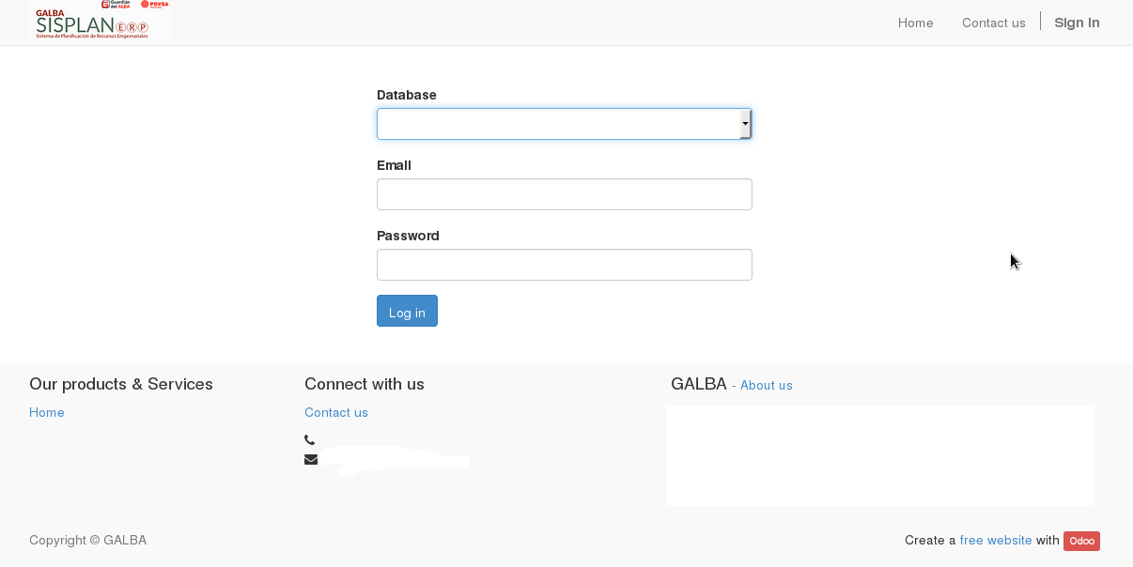This screenshot has height=567, width=1133.
Task: Follow the footer Home link
Action: click(47, 412)
